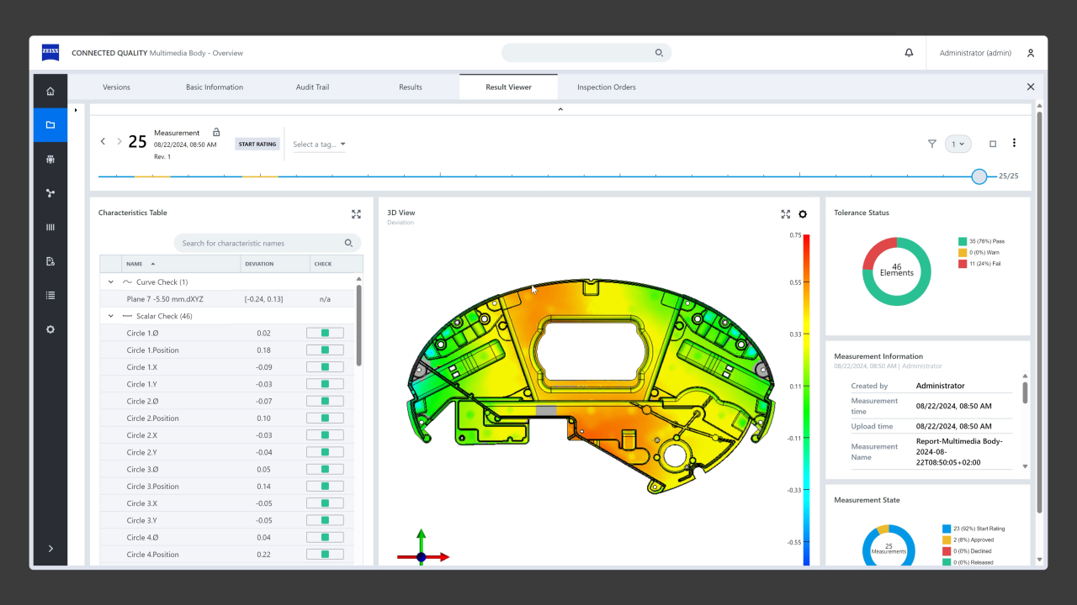Open the Select a tag dropdown
Image resolution: width=1077 pixels, height=605 pixels.
(319, 145)
